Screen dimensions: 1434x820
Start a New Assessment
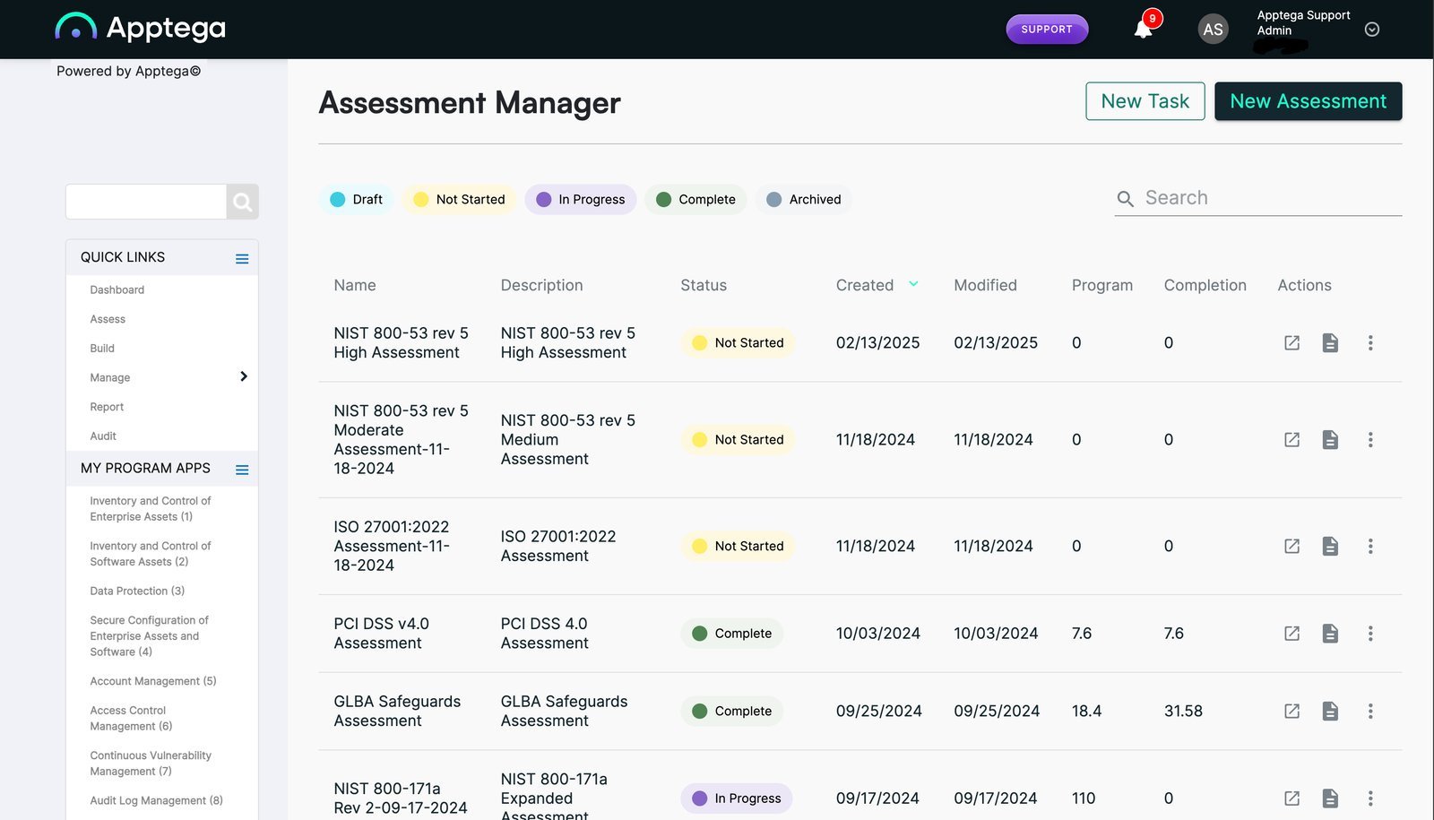(1308, 101)
